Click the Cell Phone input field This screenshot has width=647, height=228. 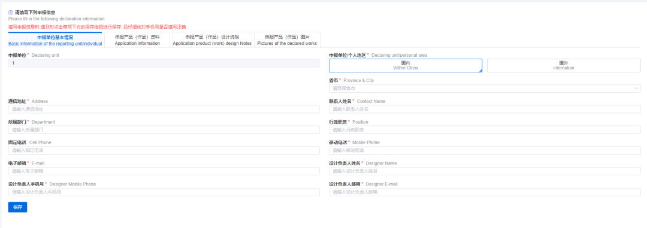tap(164, 150)
